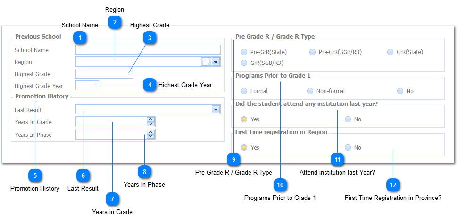Select the Non-formal program option

point(310,91)
